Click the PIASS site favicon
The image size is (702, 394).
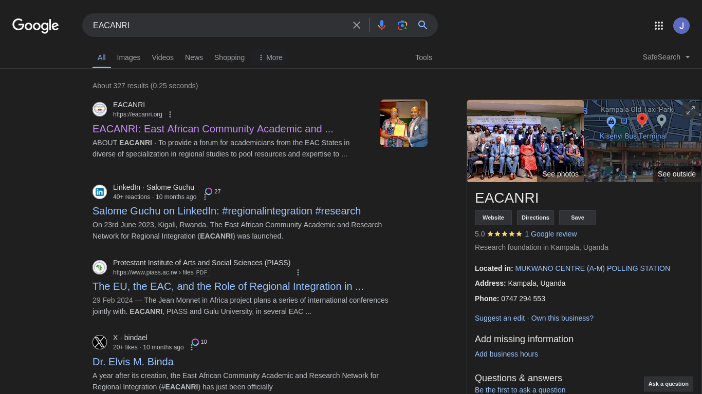point(100,267)
